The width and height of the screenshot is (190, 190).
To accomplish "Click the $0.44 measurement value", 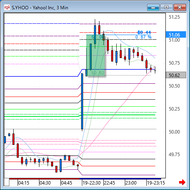I will [144, 32].
